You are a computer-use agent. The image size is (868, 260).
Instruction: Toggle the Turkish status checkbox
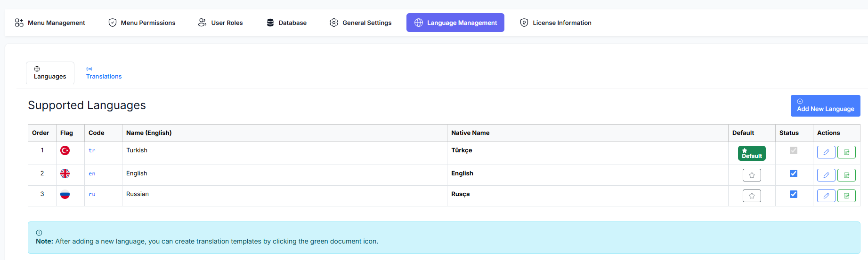click(x=794, y=150)
